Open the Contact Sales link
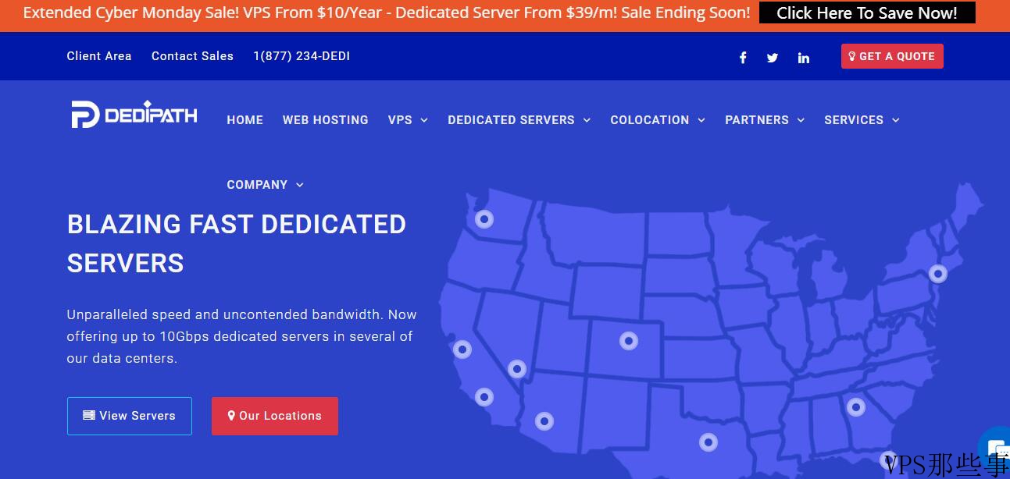Screen dimensions: 1010x479 point(192,56)
